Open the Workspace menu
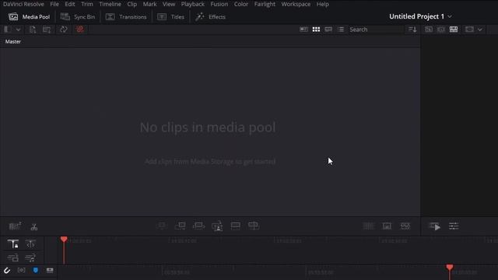Image resolution: width=498 pixels, height=280 pixels. (296, 4)
